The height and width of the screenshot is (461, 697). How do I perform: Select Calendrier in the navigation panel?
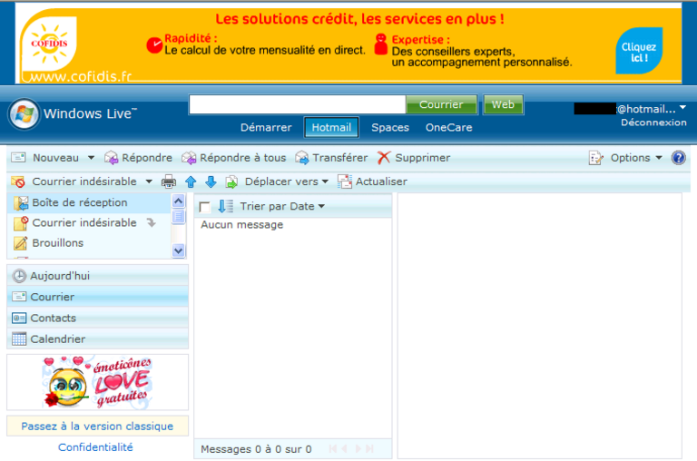coord(97,338)
